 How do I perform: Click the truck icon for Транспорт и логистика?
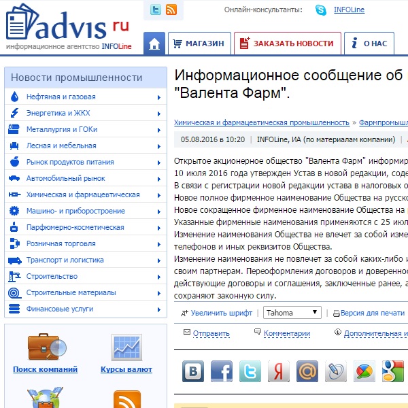click(x=15, y=260)
